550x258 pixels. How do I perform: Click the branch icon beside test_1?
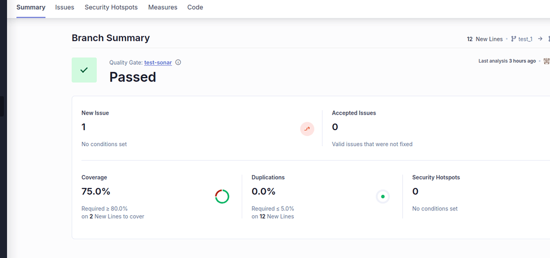tap(513, 39)
